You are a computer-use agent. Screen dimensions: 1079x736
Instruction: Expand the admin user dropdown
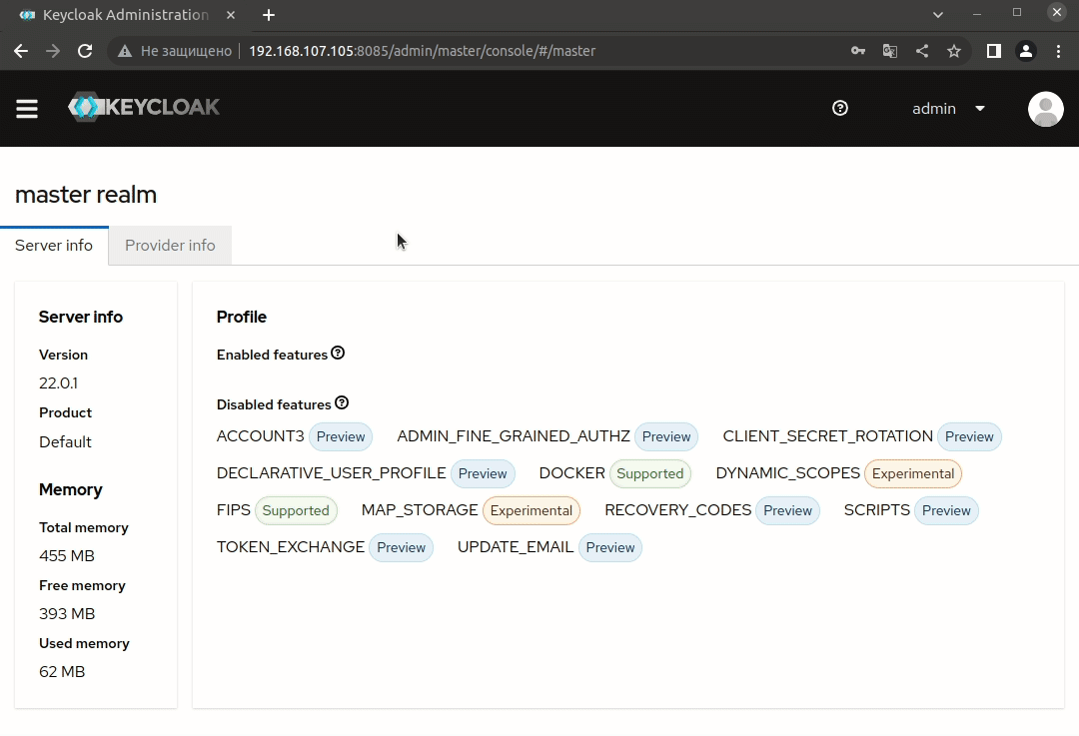948,109
